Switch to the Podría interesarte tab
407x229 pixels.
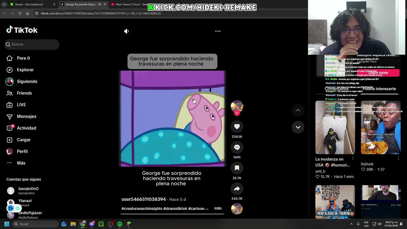click(x=379, y=89)
